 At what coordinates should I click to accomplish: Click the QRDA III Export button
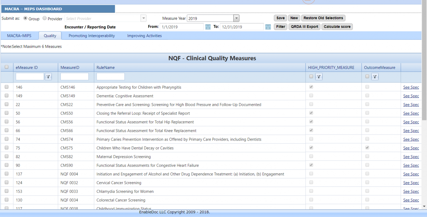tap(305, 27)
